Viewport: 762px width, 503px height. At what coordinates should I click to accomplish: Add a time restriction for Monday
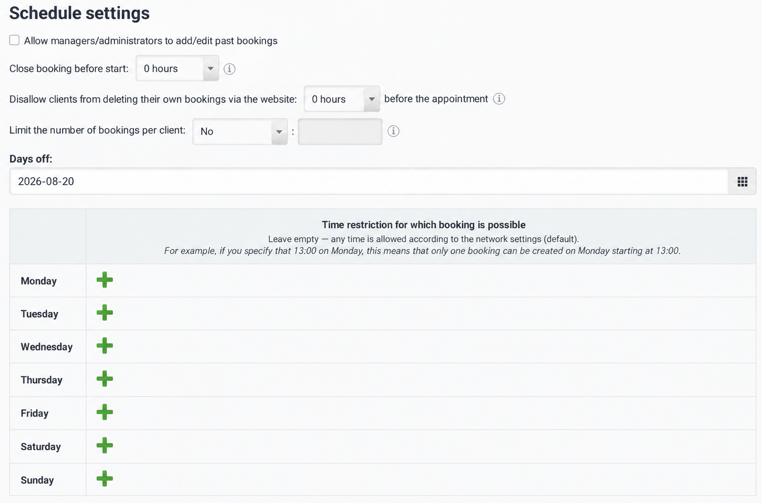(x=105, y=280)
